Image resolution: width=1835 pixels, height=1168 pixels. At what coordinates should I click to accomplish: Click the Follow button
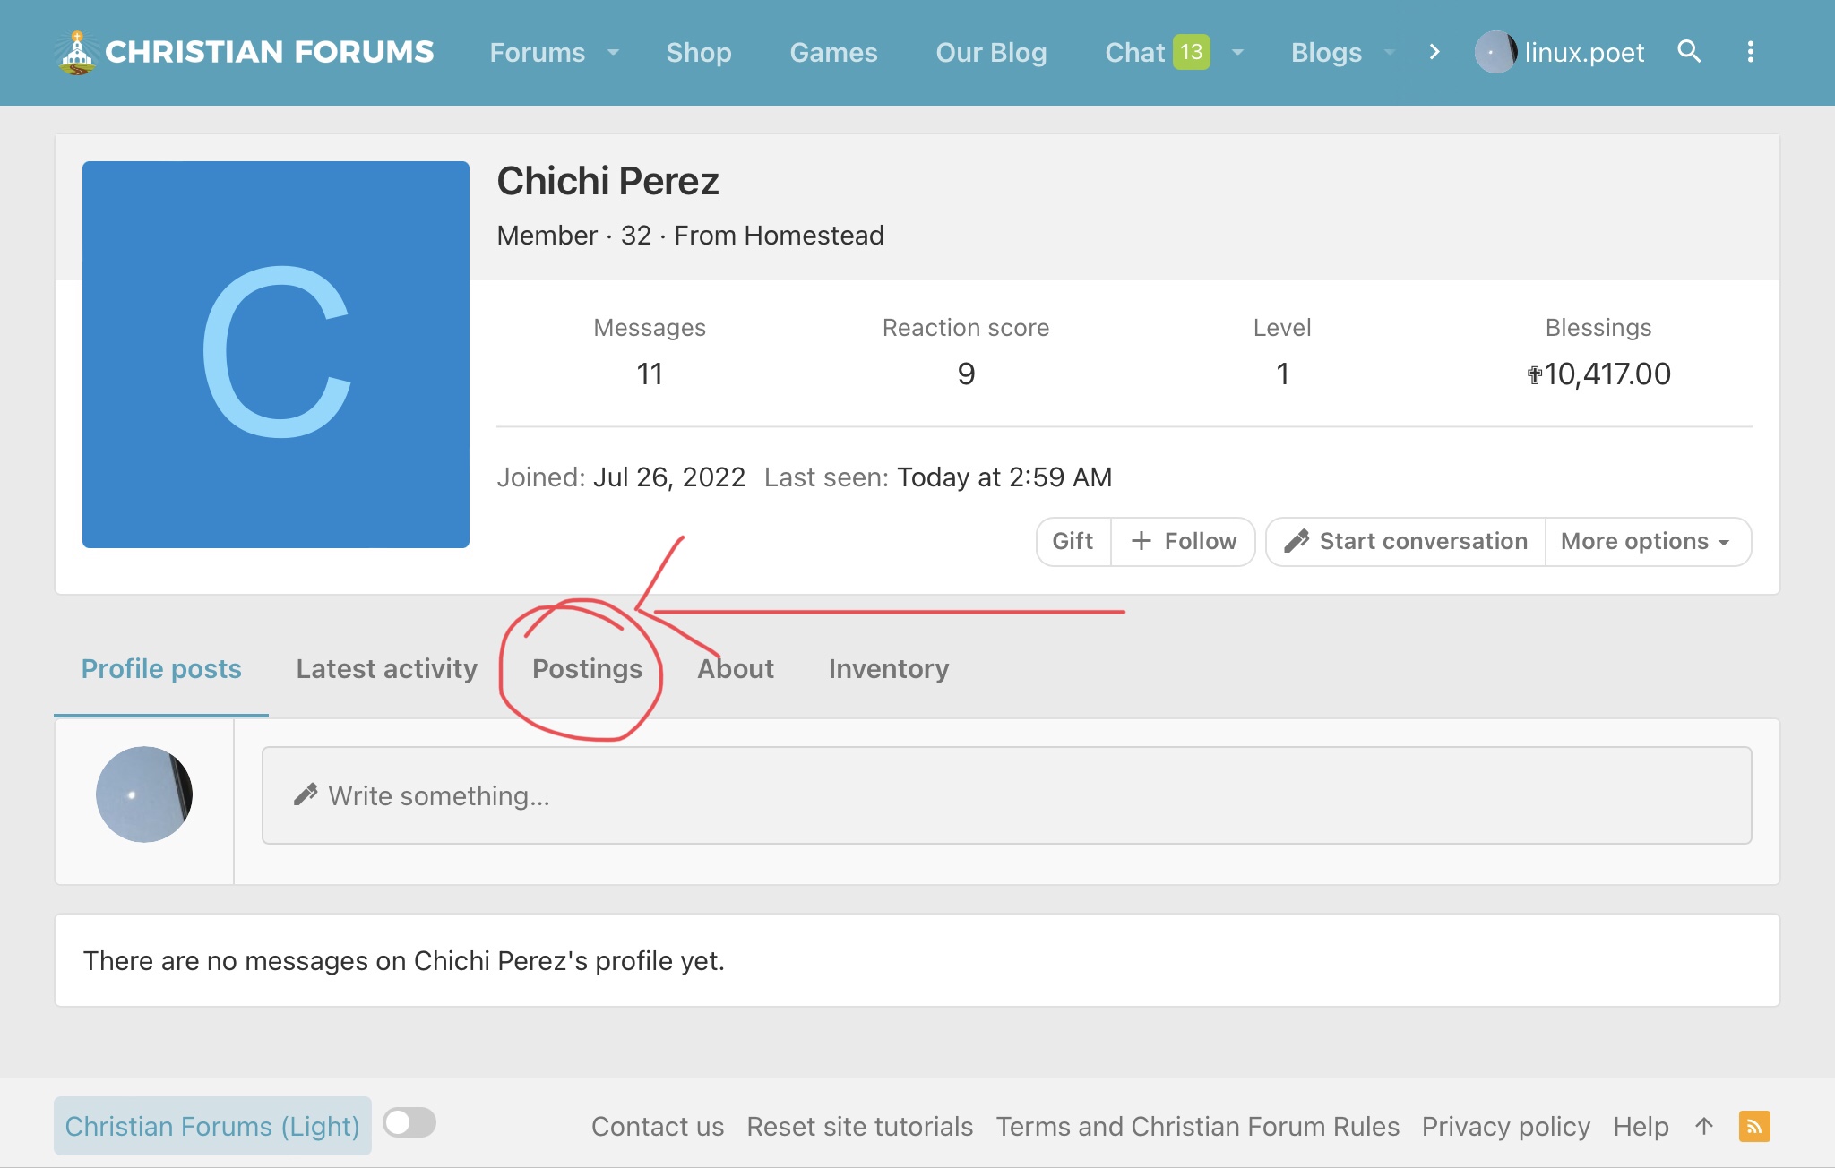coord(1183,541)
